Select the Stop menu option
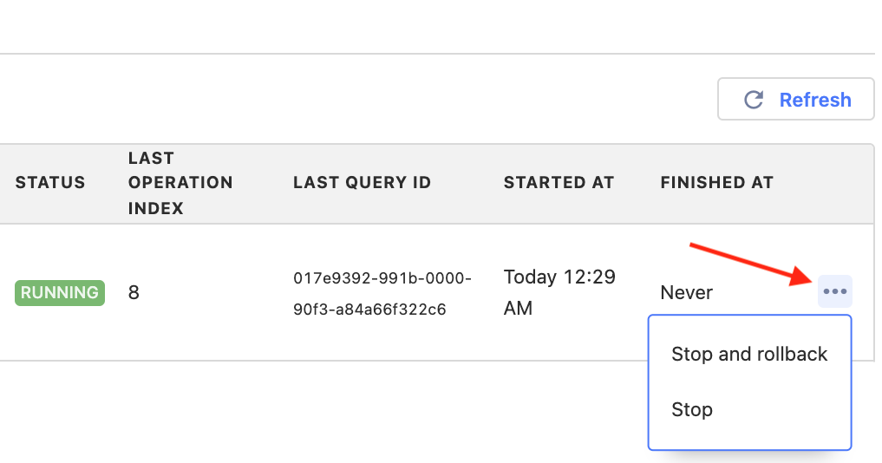 691,409
